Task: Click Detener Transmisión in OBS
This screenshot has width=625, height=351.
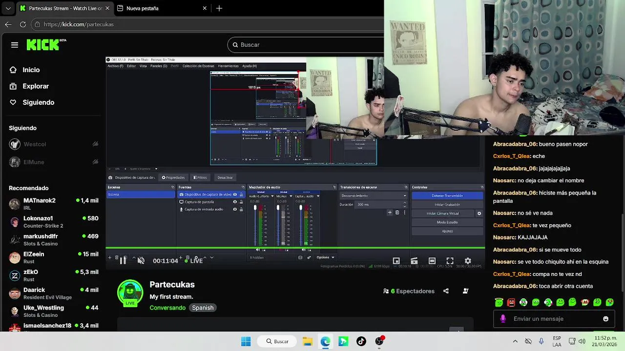Action: [x=447, y=195]
